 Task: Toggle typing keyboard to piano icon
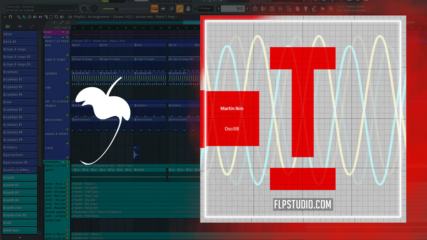point(154,8)
